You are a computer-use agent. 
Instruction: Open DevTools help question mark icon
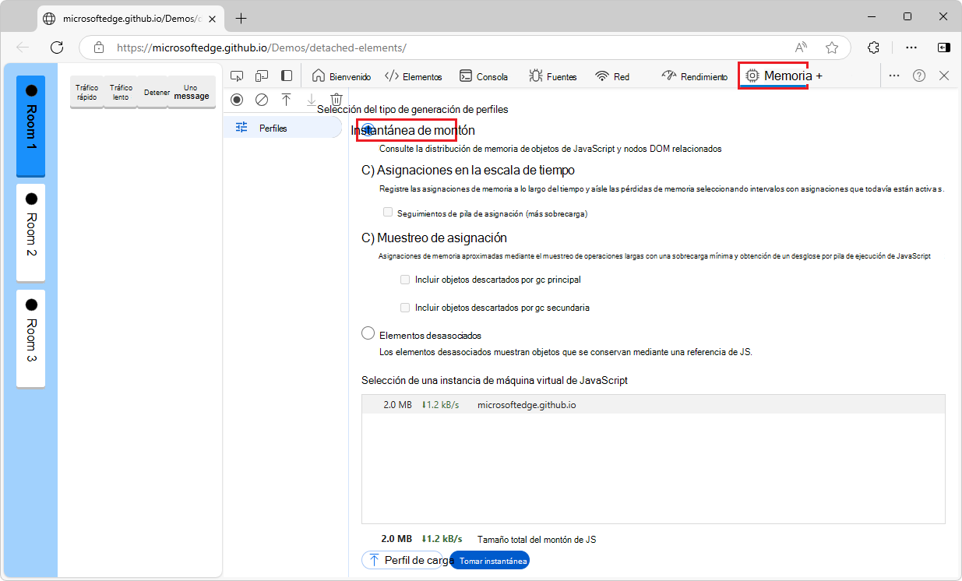click(x=919, y=76)
